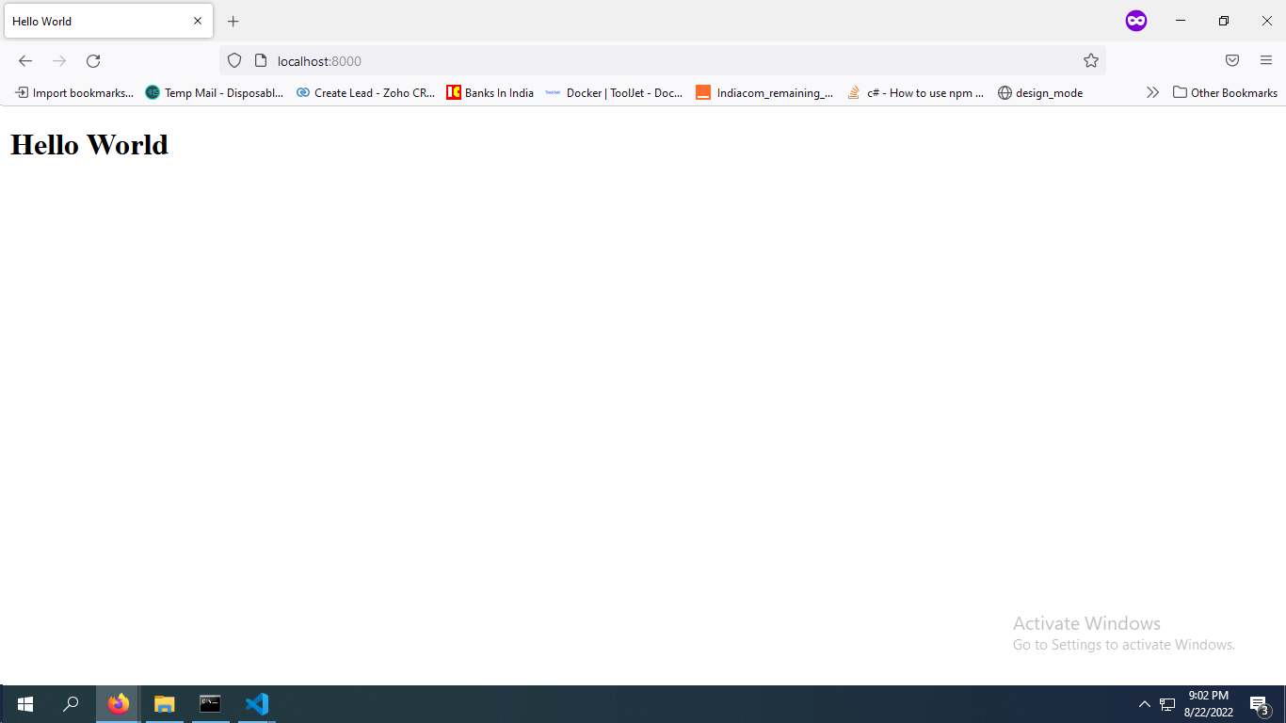Open the tracking protection shield panel

point(233,60)
